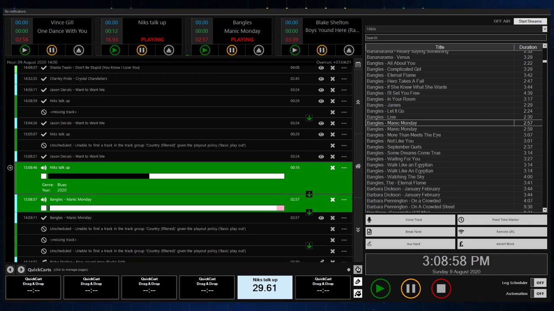
Task: Play the Vince Gill deck
Action: [x=25, y=50]
